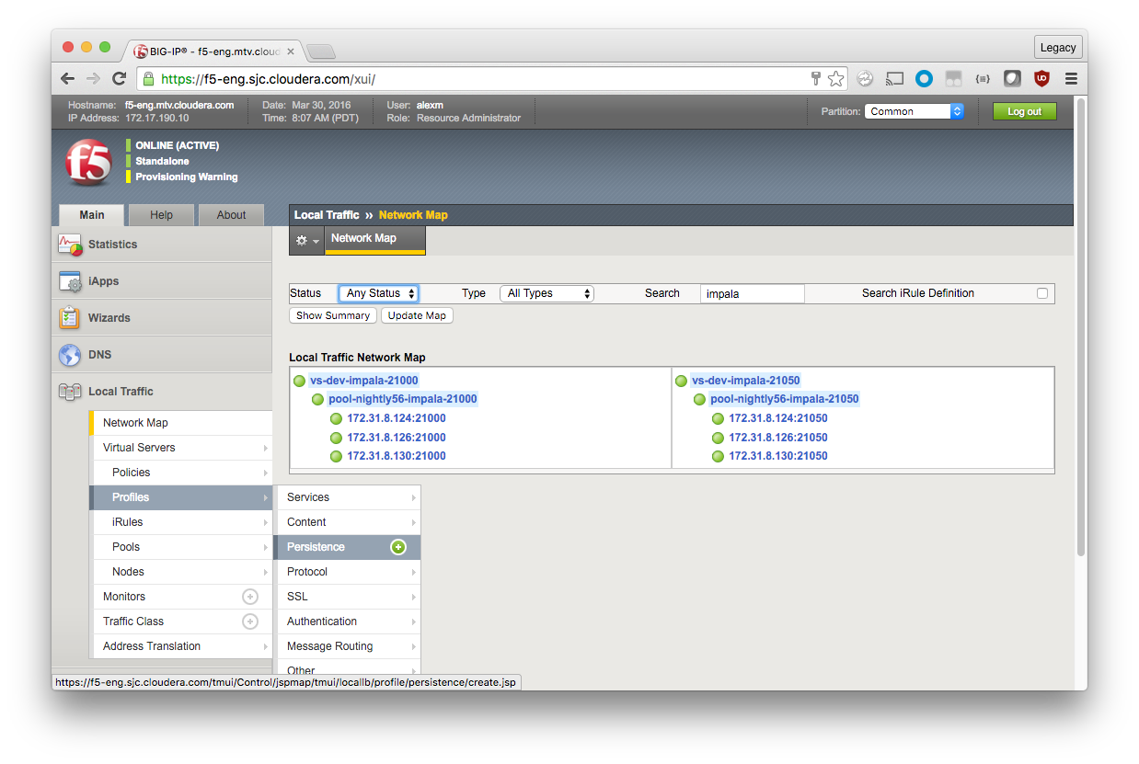Click the Wizards clipboard icon
Image resolution: width=1139 pixels, height=764 pixels.
point(70,318)
